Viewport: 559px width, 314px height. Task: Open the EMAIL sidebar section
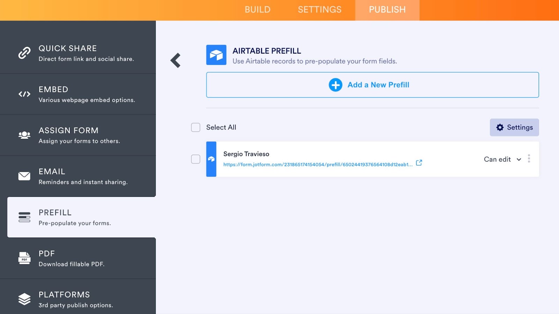[78, 176]
